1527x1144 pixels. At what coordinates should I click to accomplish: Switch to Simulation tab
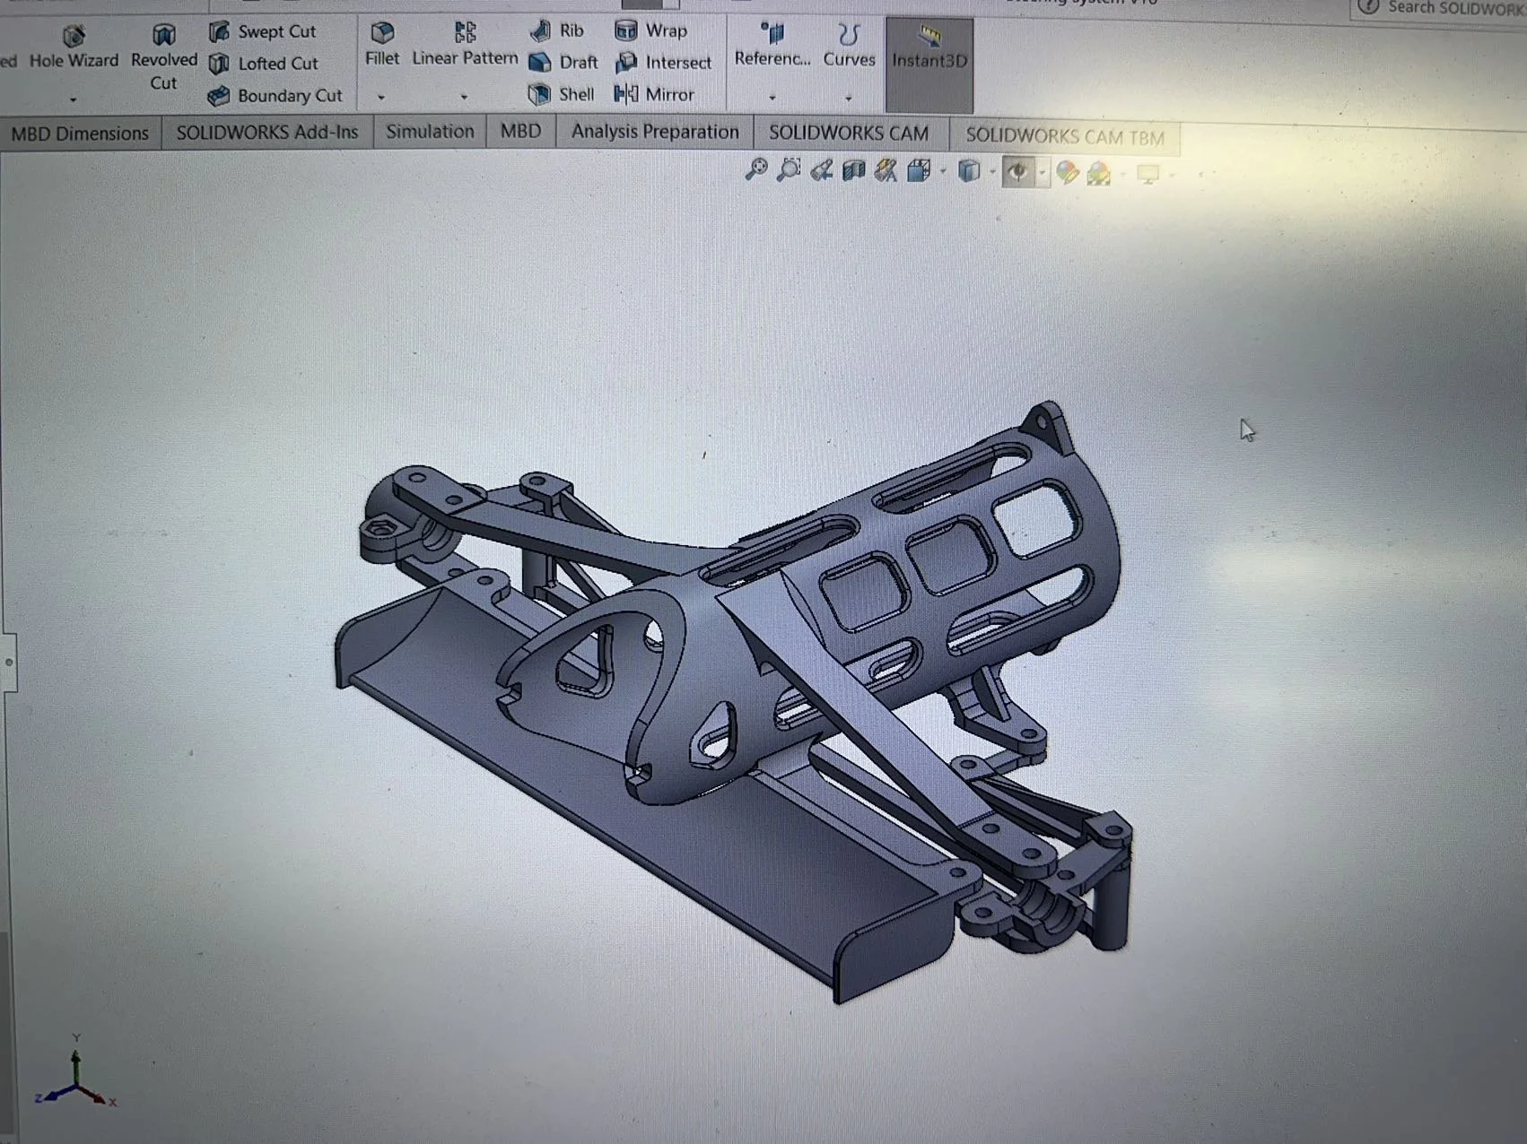tap(430, 132)
